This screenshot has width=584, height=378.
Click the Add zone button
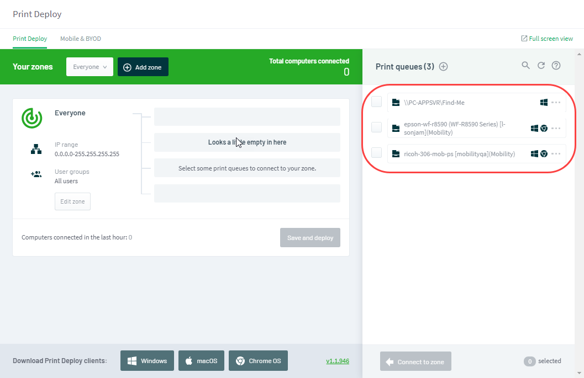click(143, 67)
